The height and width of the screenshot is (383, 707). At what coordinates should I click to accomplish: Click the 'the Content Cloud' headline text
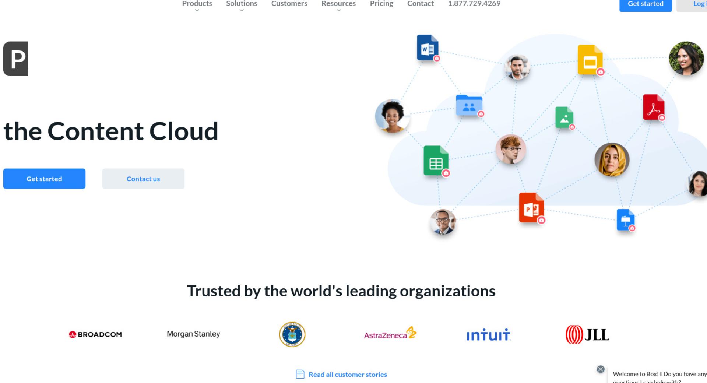(x=111, y=131)
